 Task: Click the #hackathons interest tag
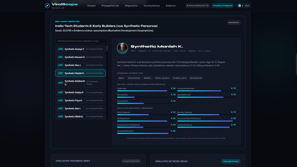click(134, 78)
